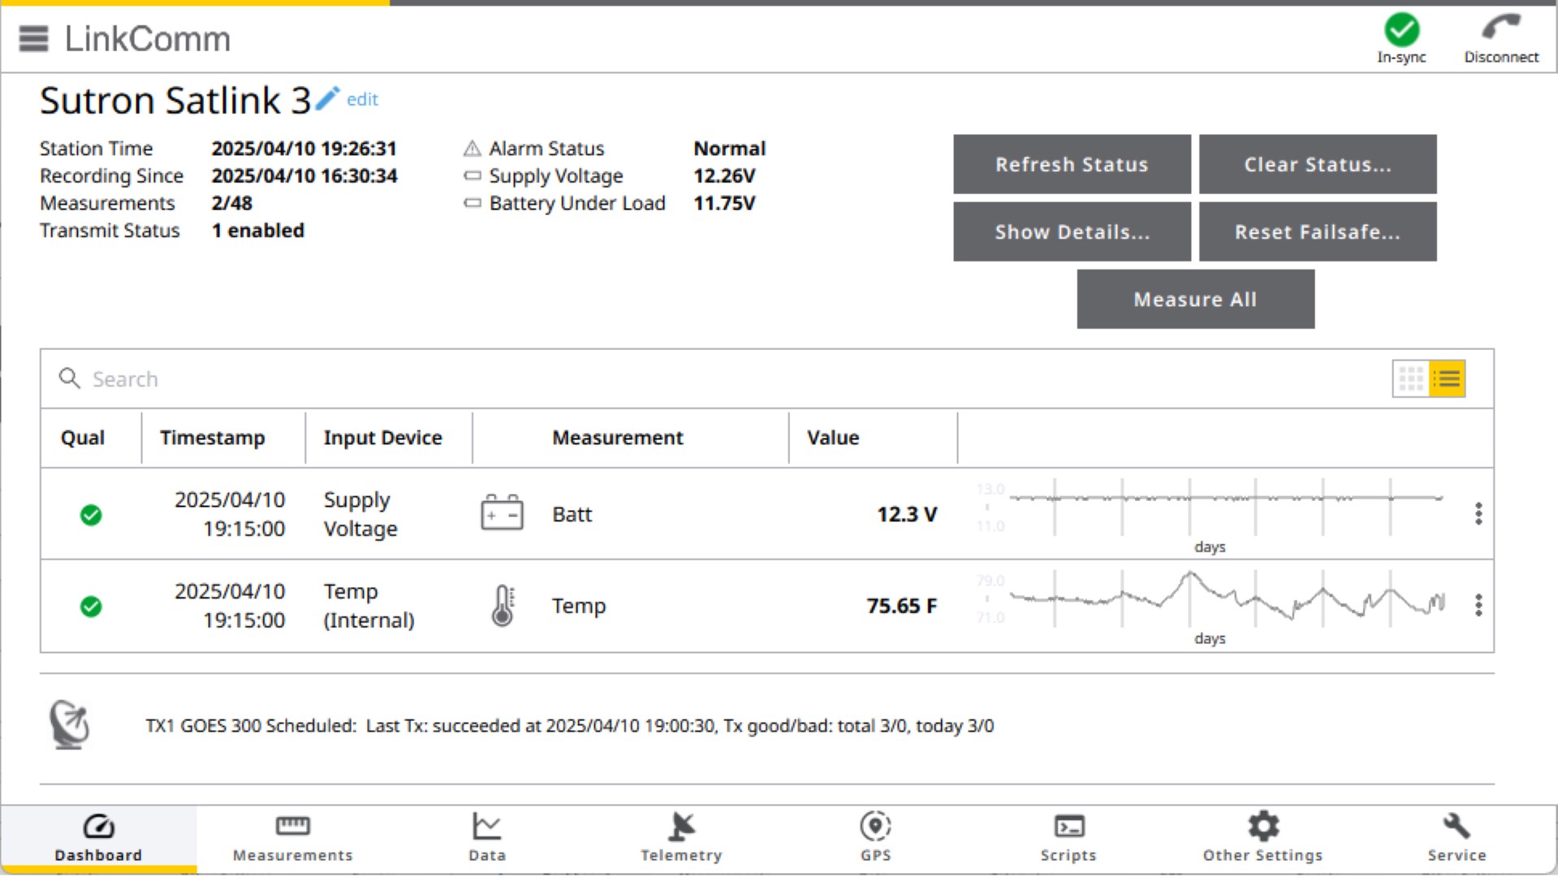The image size is (1558, 877).
Task: Click into the Search field
Action: (x=714, y=378)
